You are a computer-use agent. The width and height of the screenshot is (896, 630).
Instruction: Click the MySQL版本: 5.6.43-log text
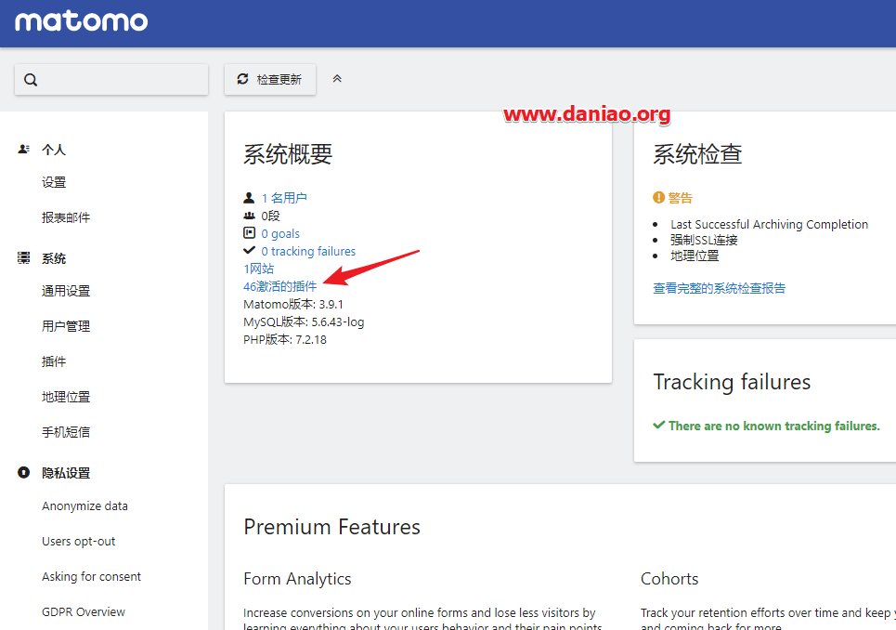304,322
